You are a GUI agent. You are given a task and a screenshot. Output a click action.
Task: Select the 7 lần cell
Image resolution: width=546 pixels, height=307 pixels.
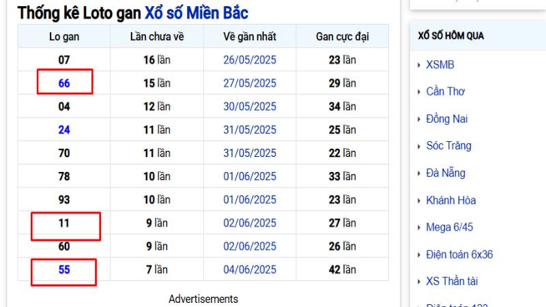(x=157, y=269)
